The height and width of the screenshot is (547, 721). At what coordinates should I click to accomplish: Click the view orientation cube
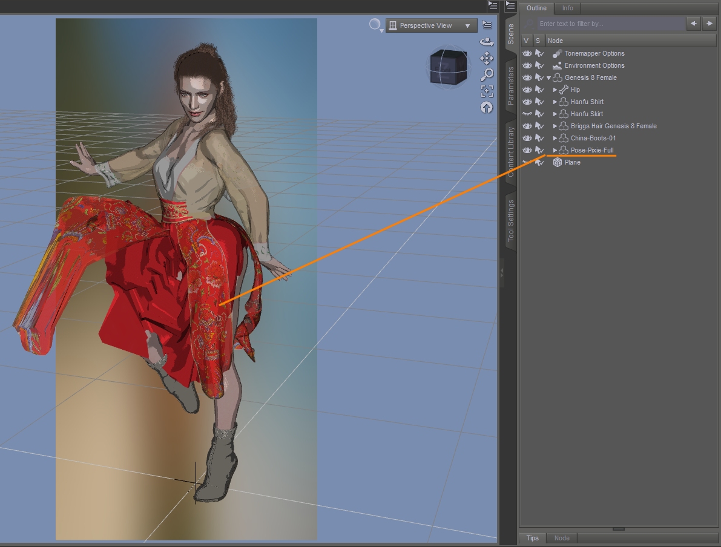point(449,68)
